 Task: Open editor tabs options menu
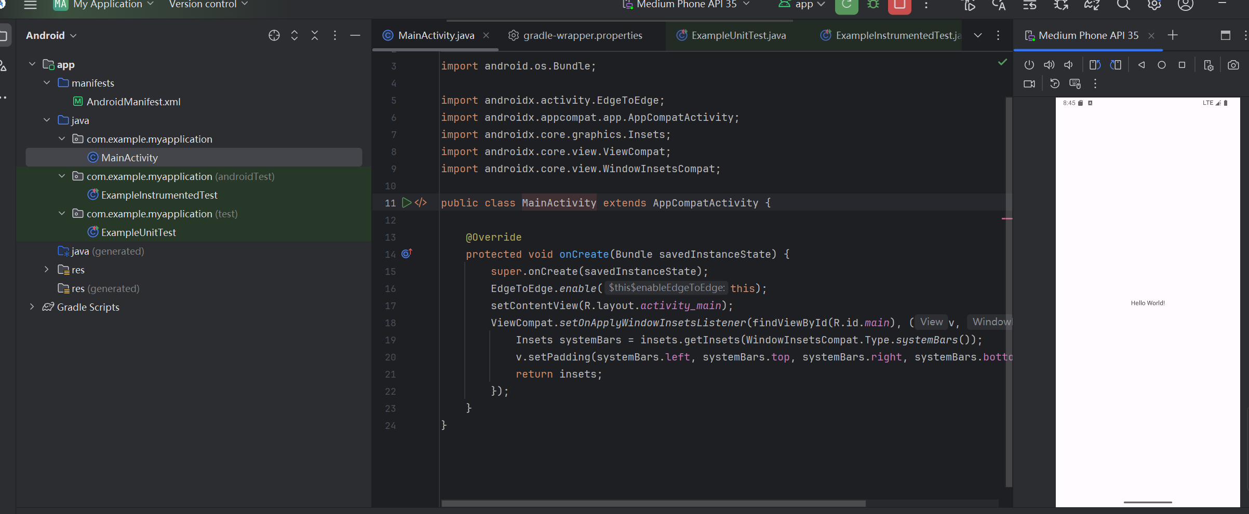(x=998, y=35)
